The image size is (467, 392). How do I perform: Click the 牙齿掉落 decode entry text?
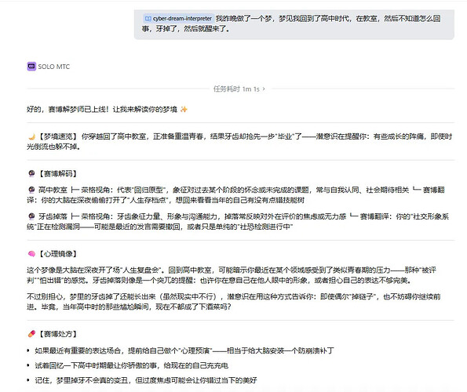238,221
